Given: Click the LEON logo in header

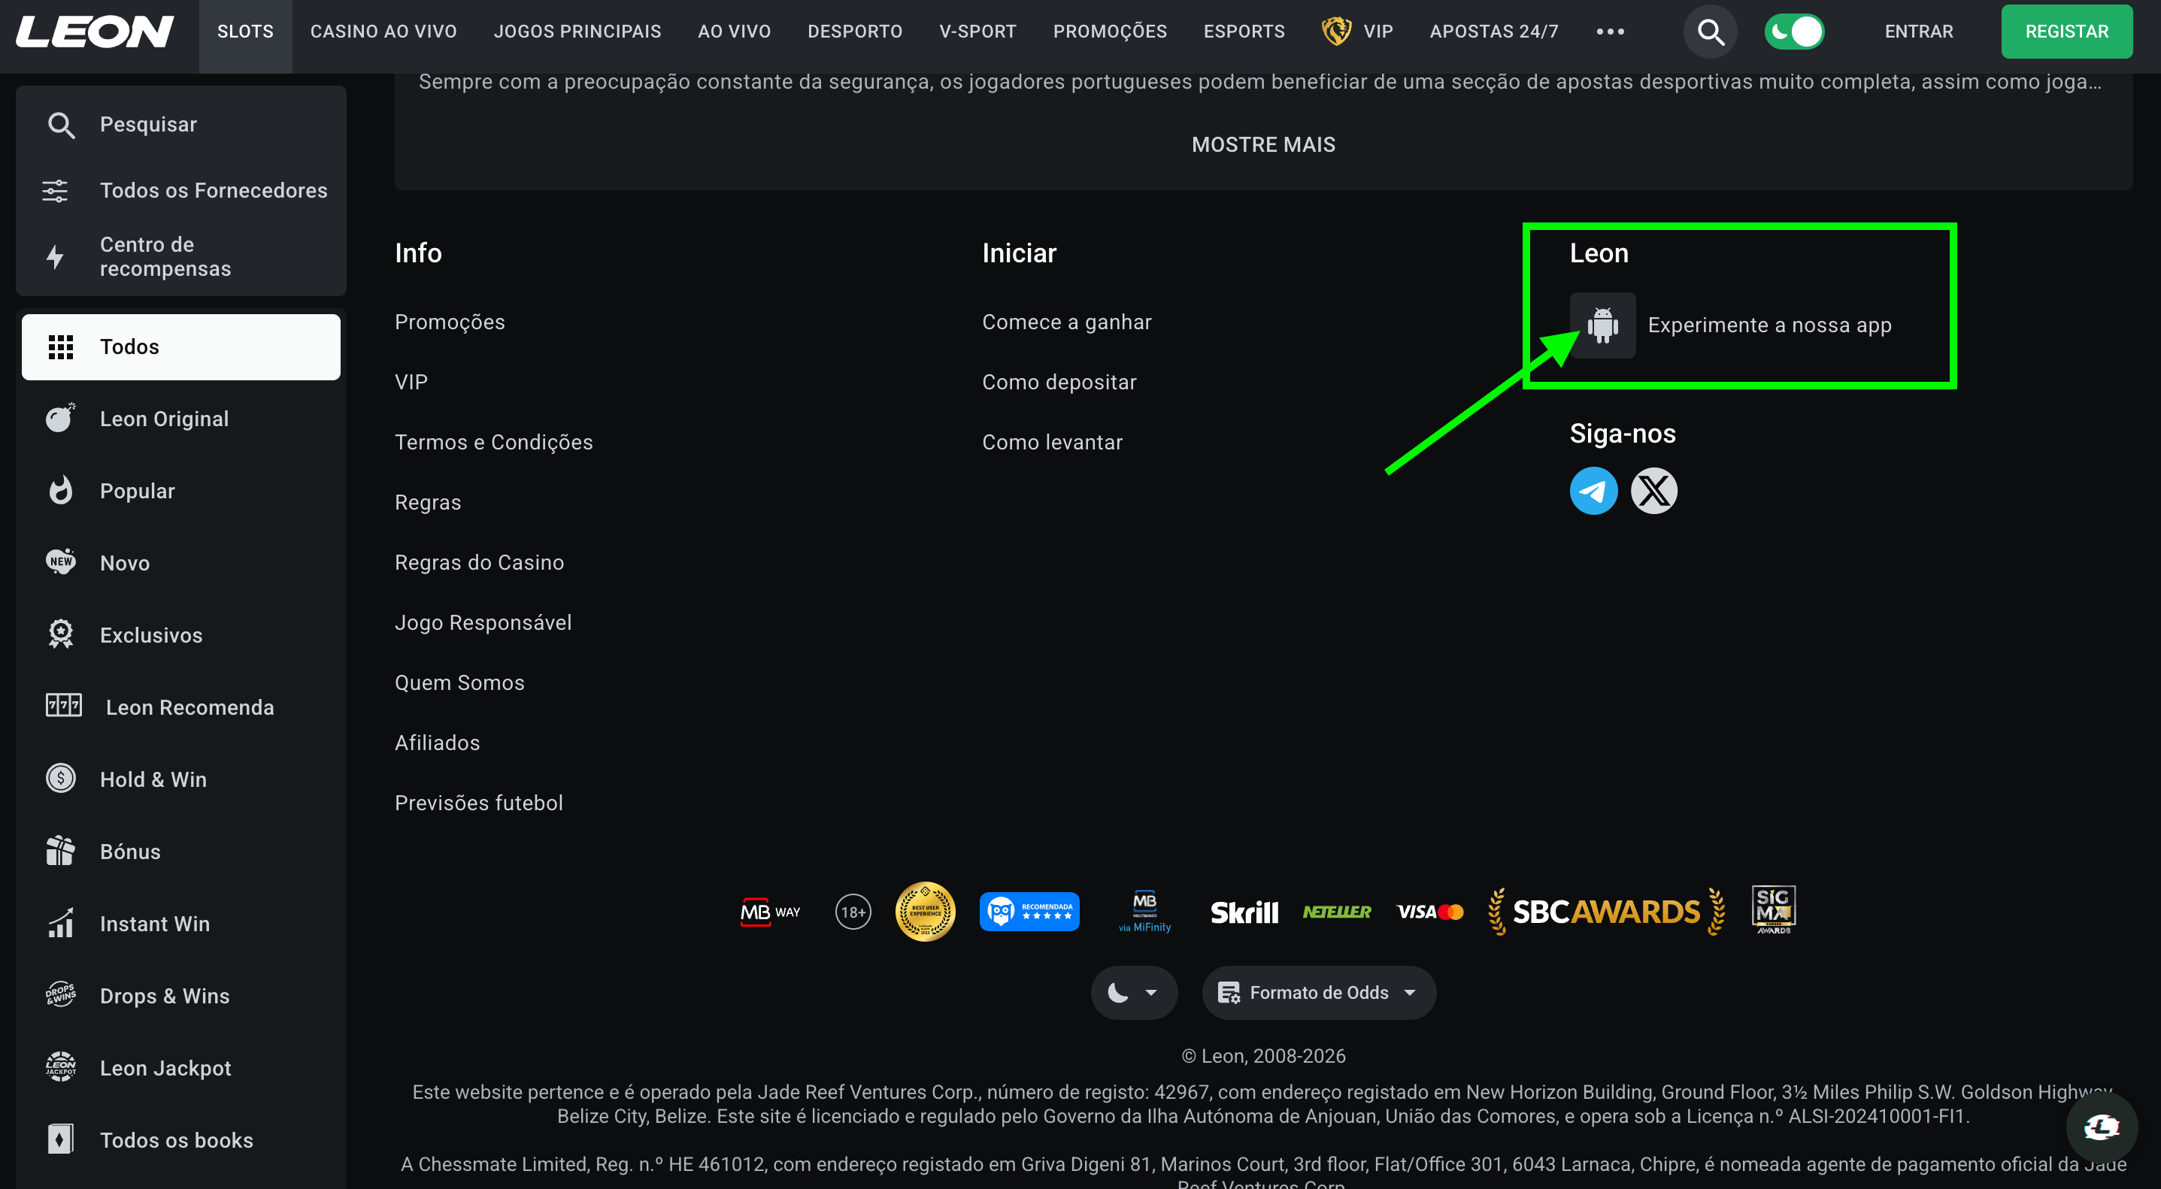Looking at the screenshot, I should 95,32.
